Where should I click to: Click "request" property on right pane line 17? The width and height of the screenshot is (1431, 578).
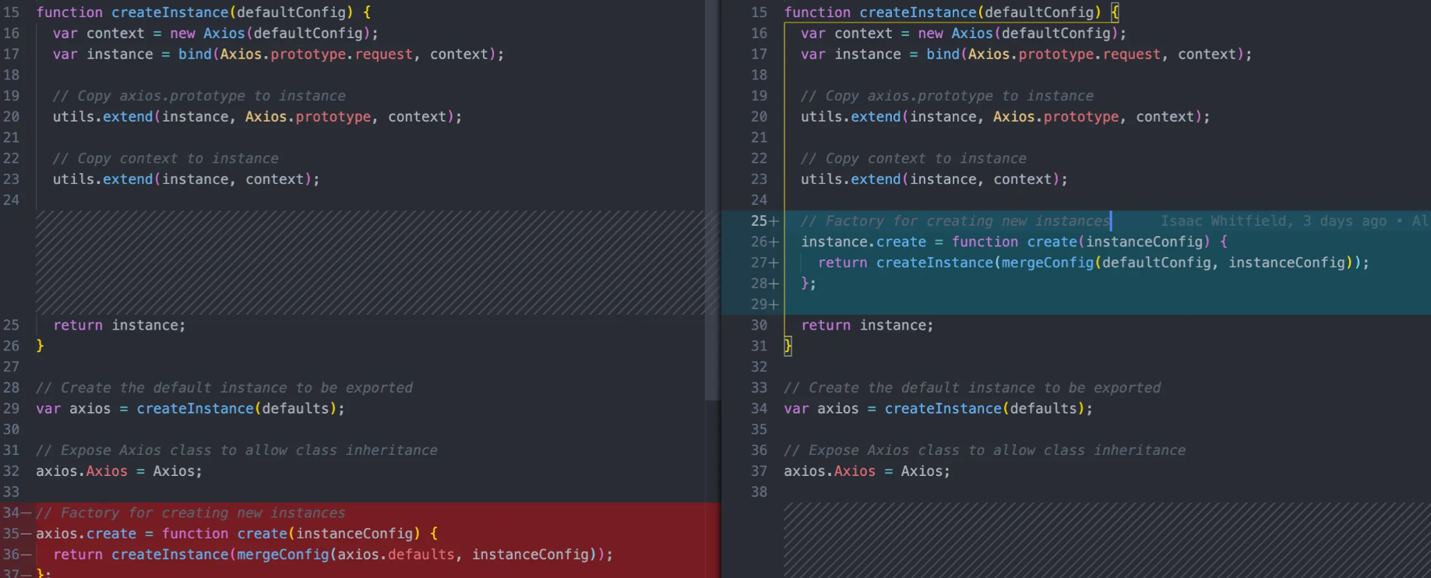coord(1131,55)
